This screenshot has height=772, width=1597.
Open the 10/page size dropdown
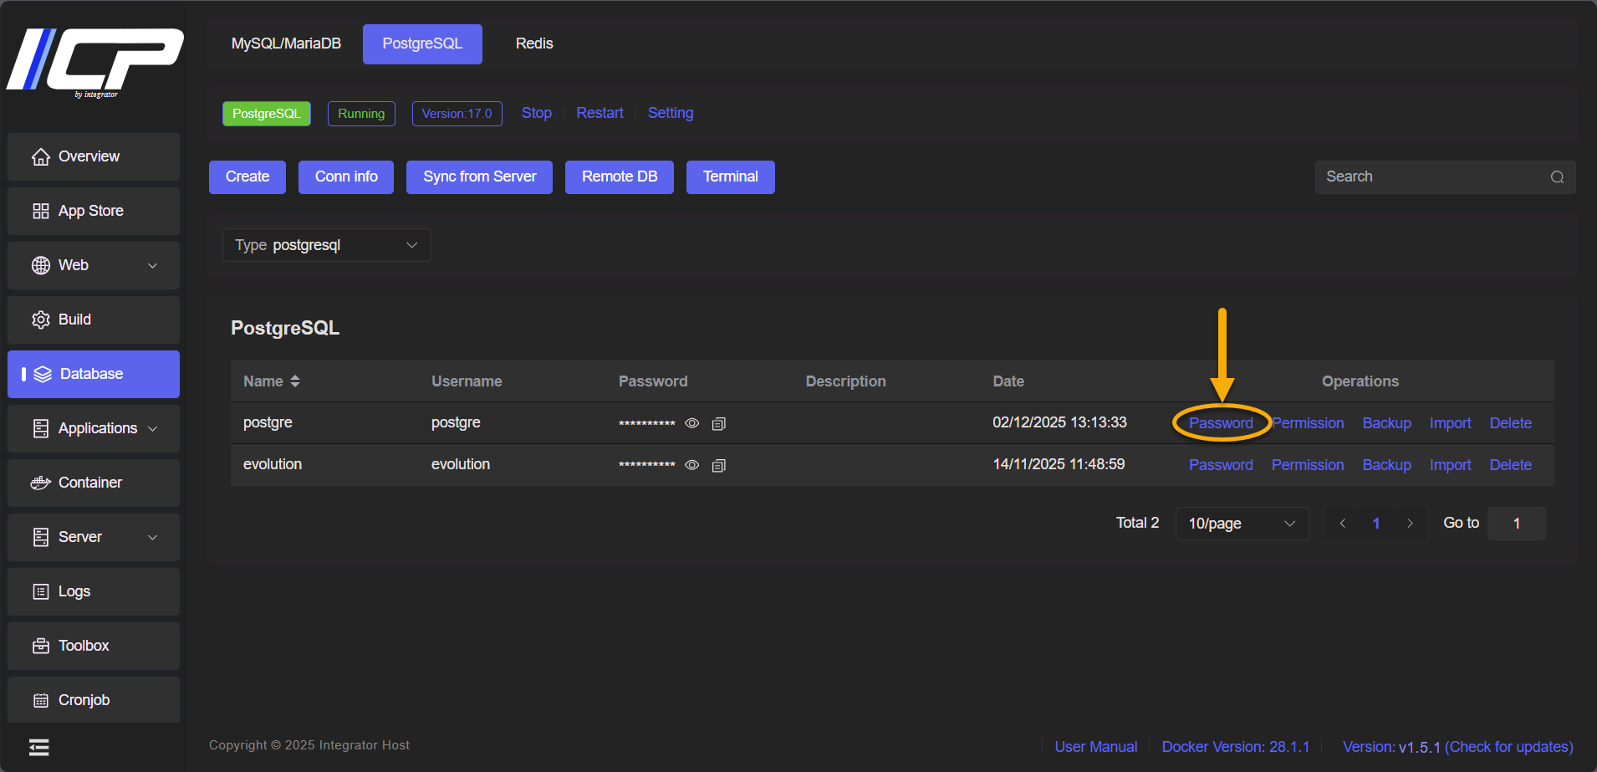coord(1242,524)
